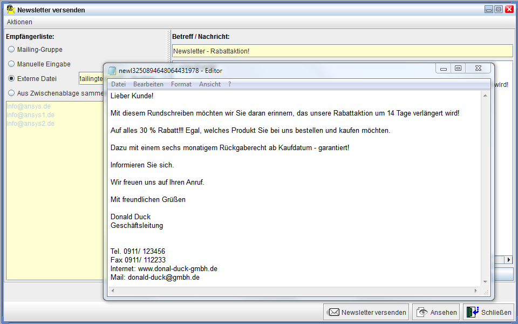Maximize the Editor window

(x=458, y=69)
